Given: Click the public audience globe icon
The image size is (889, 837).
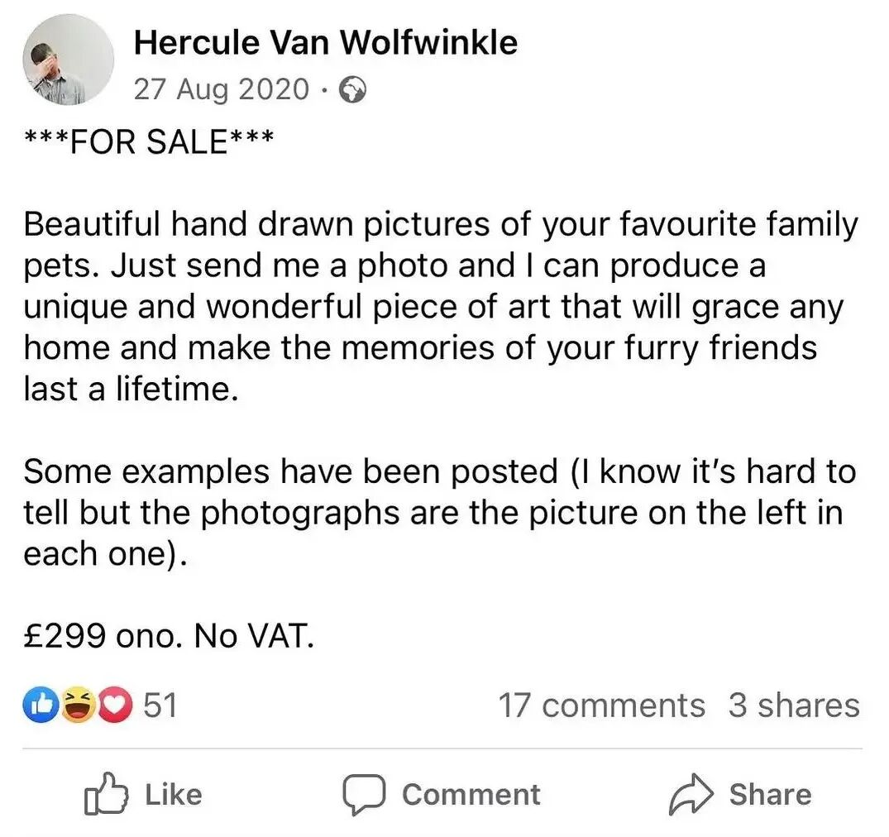Looking at the screenshot, I should point(354,89).
